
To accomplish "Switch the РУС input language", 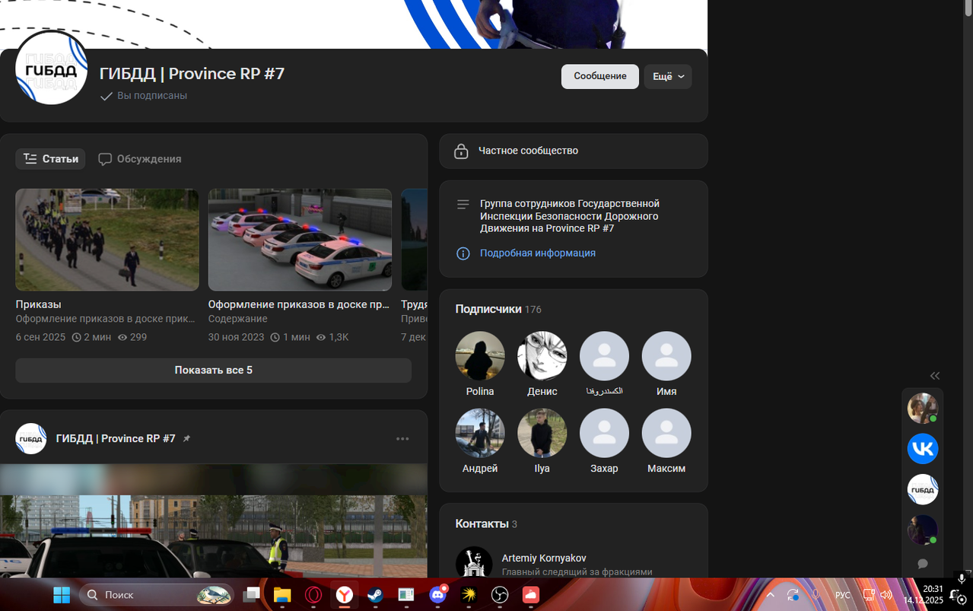I will pos(843,595).
